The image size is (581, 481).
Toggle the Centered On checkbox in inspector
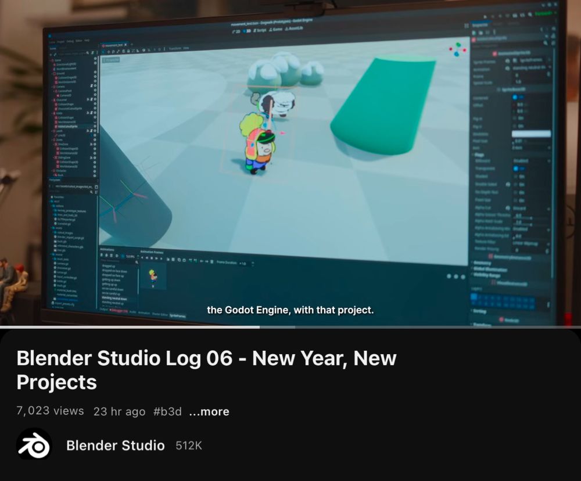pos(515,97)
